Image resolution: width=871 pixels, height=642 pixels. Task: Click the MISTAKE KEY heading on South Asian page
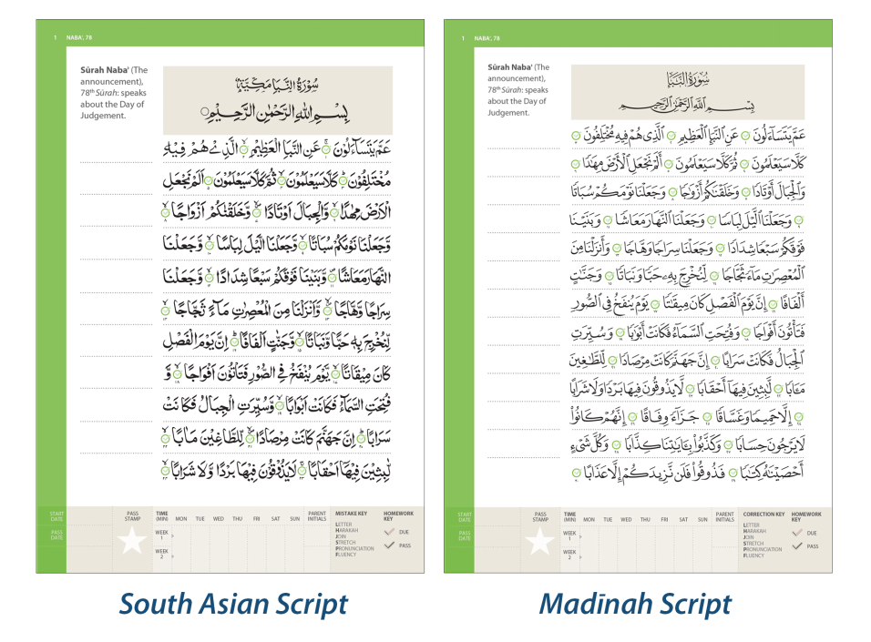351,514
